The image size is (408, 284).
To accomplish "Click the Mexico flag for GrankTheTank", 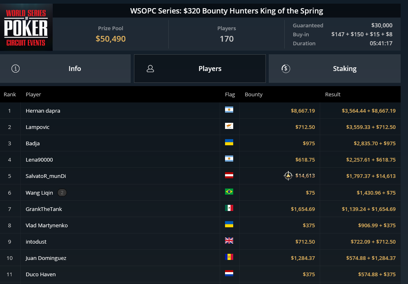I will [x=229, y=208].
